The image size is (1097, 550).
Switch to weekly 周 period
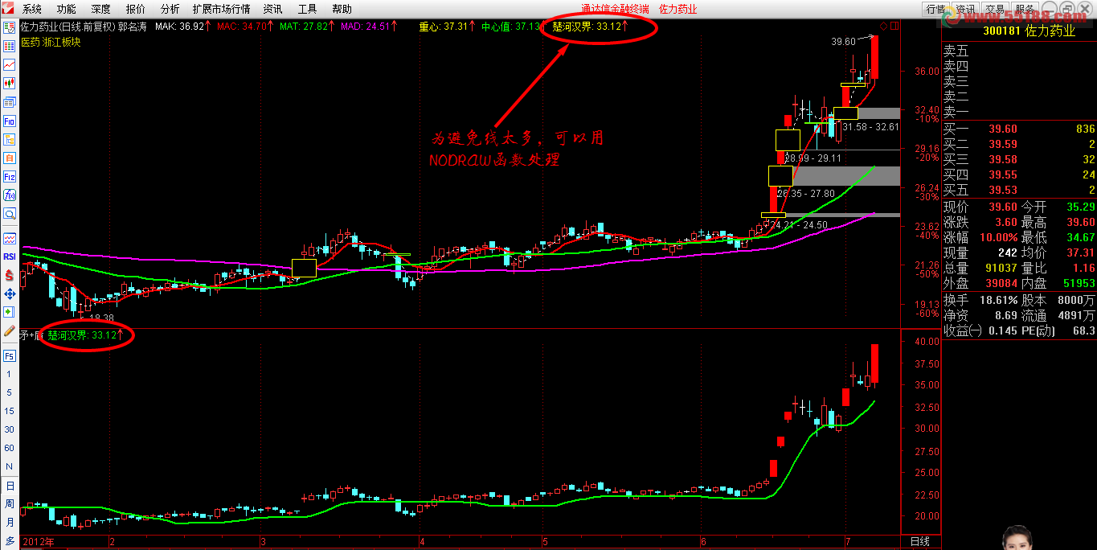(x=10, y=504)
